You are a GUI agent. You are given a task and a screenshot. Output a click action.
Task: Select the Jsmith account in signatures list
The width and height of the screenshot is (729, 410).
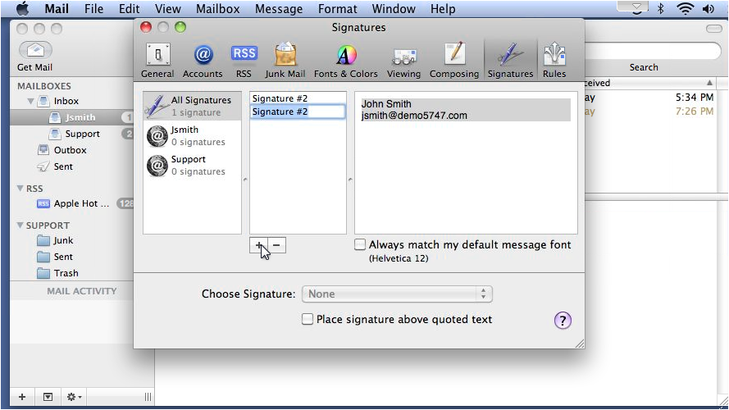192,136
